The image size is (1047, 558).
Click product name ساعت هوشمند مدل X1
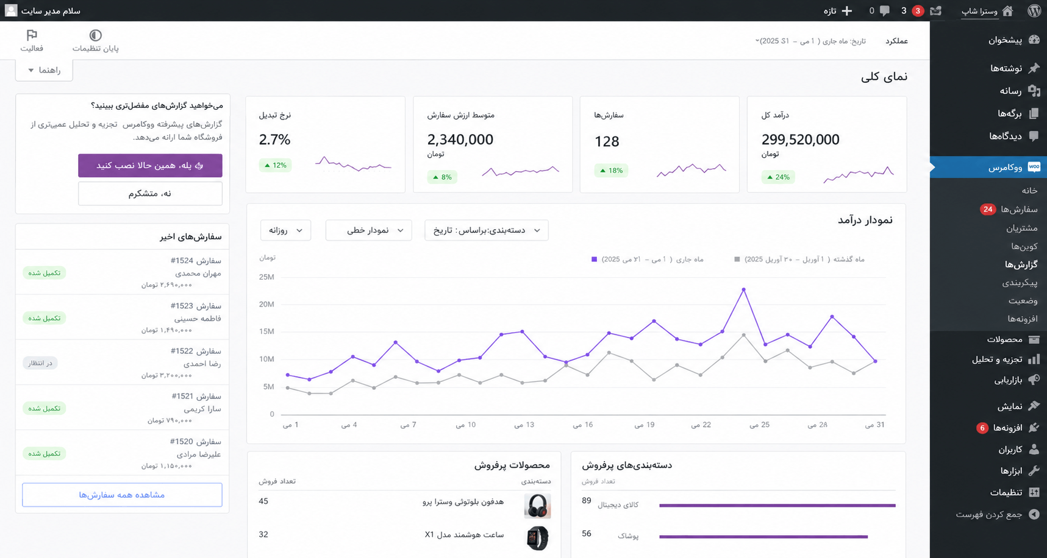[x=465, y=535]
